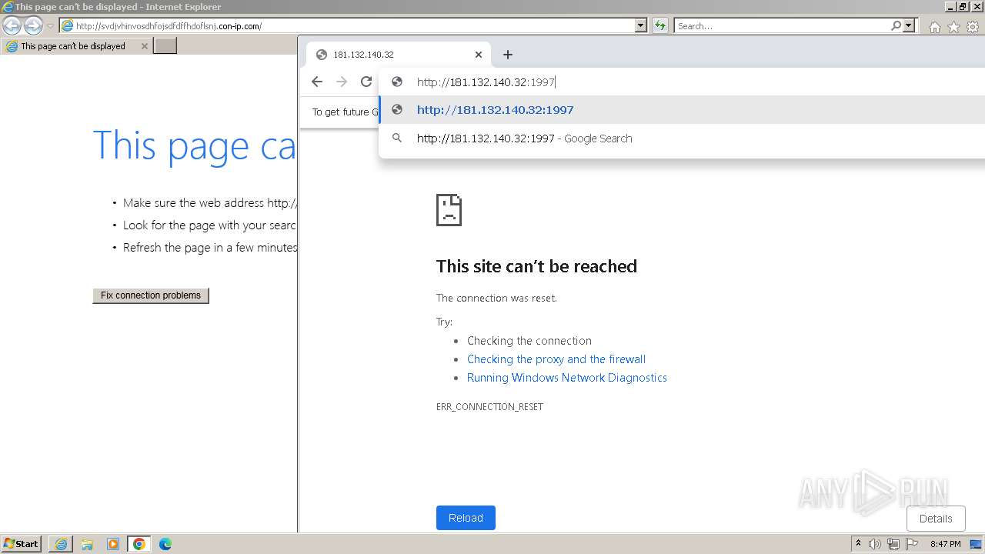Click 'Running Windows Network Diagnostics' link
The width and height of the screenshot is (985, 554).
(567, 378)
